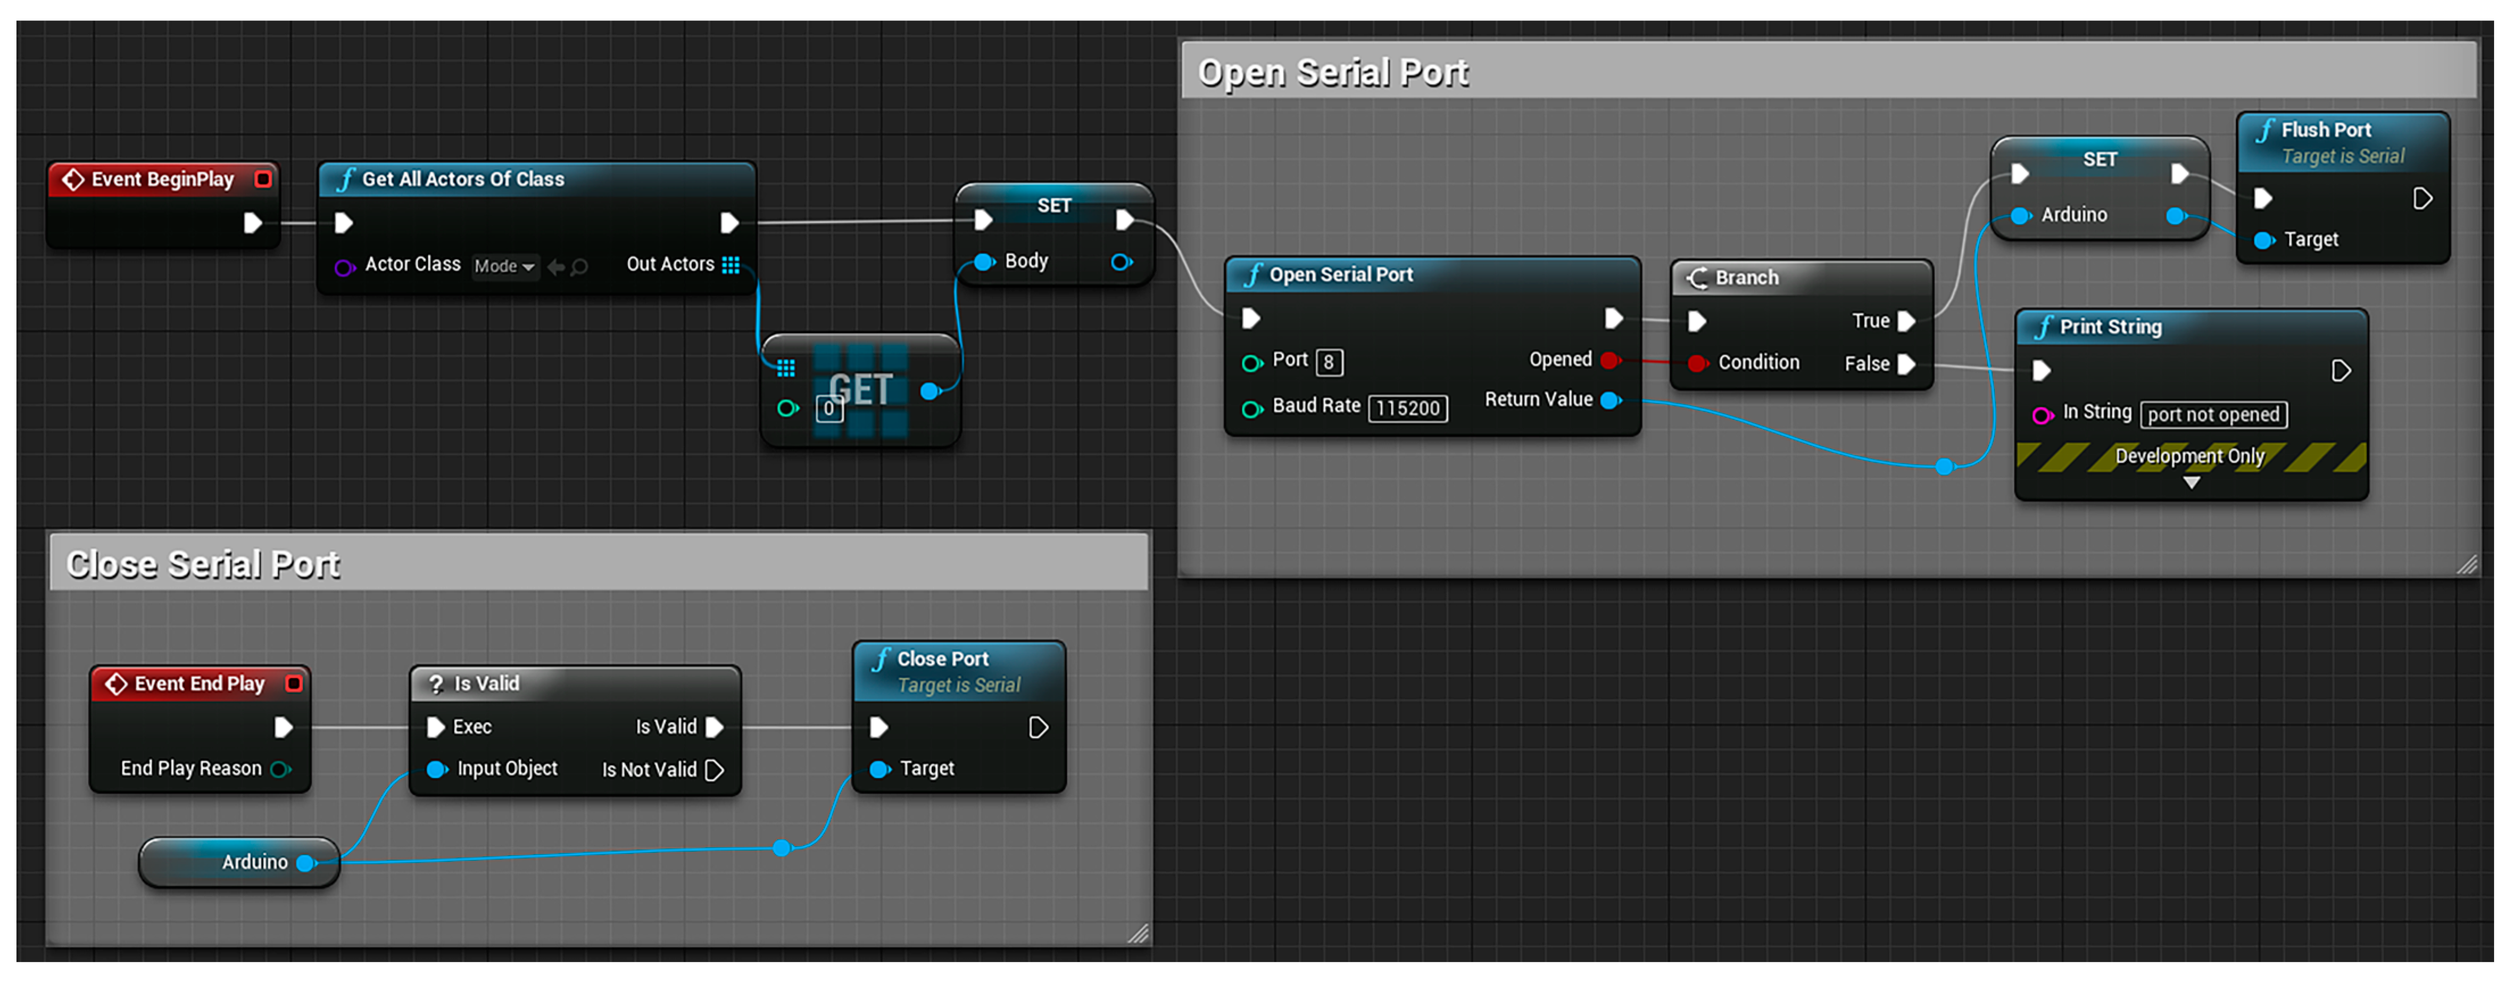Screen dimensions: 2518x983
Task: Click the Event End Play delegate square
Action: tap(293, 683)
